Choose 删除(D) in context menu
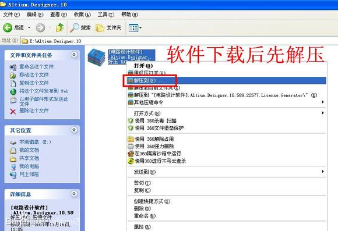Viewport: 338px width, 231px height. coord(226,208)
